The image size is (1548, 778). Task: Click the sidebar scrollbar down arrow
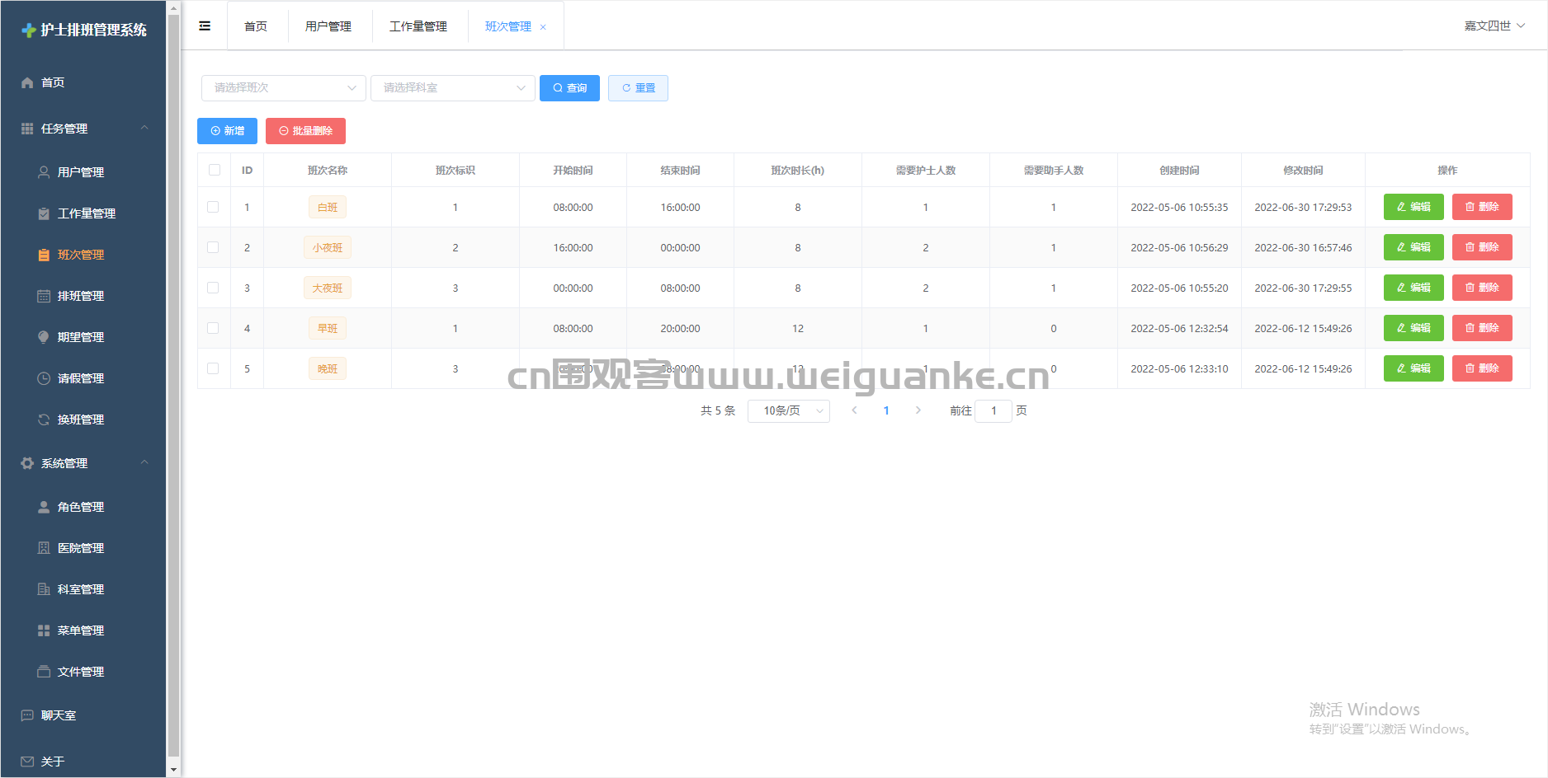[173, 770]
